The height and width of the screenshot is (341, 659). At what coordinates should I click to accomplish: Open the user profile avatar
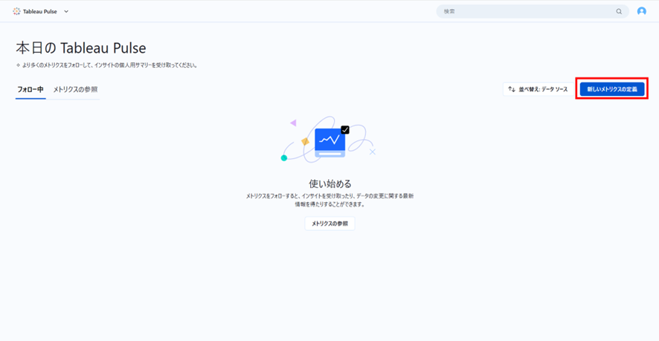coord(642,11)
